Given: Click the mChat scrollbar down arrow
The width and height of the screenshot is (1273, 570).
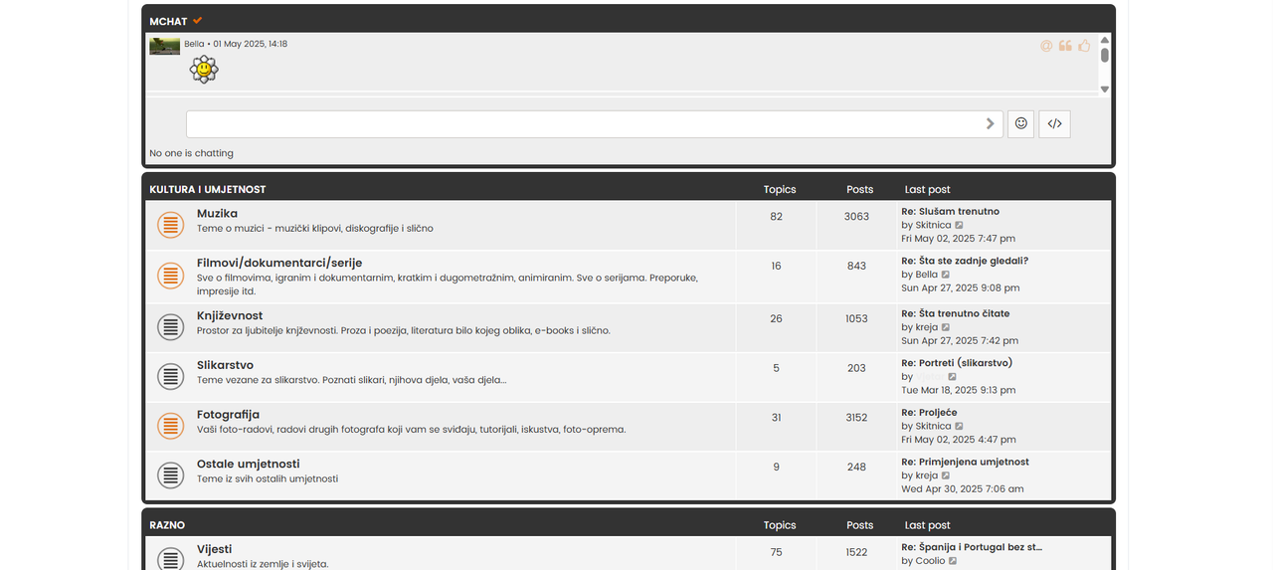Looking at the screenshot, I should (x=1105, y=90).
